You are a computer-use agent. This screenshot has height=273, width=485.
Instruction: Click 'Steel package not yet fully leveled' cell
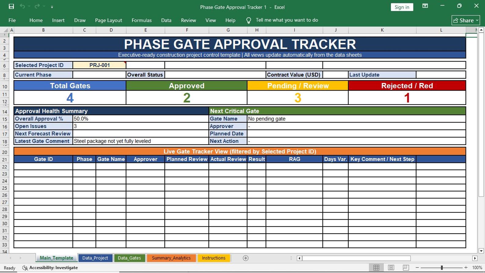[141, 141]
